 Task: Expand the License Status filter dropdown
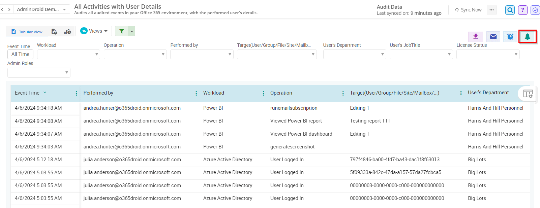click(x=488, y=54)
